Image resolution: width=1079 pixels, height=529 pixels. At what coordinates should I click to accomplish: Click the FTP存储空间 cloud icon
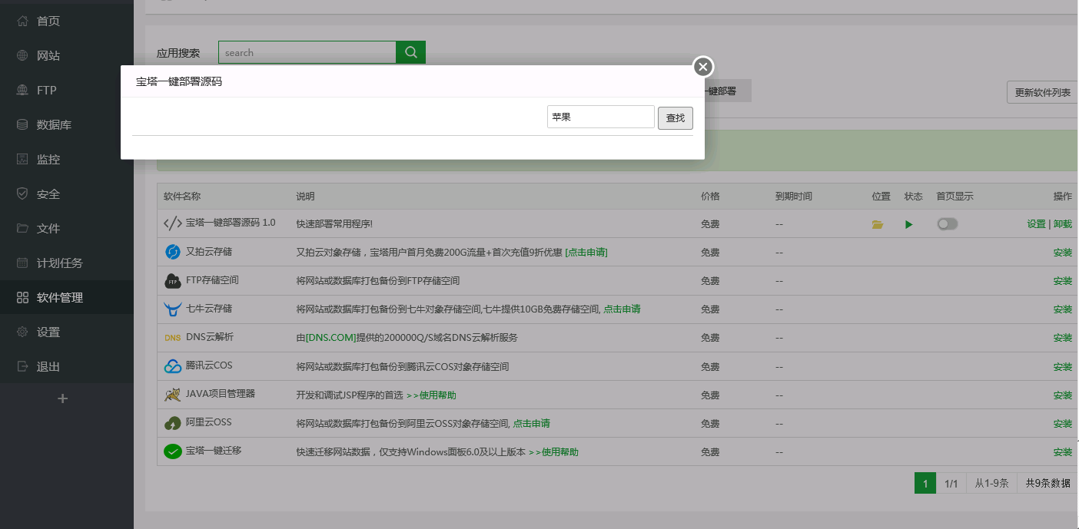coord(173,281)
